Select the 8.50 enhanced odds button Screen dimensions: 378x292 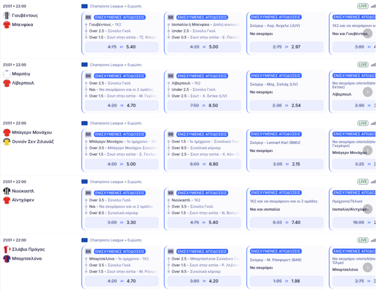coord(204,105)
